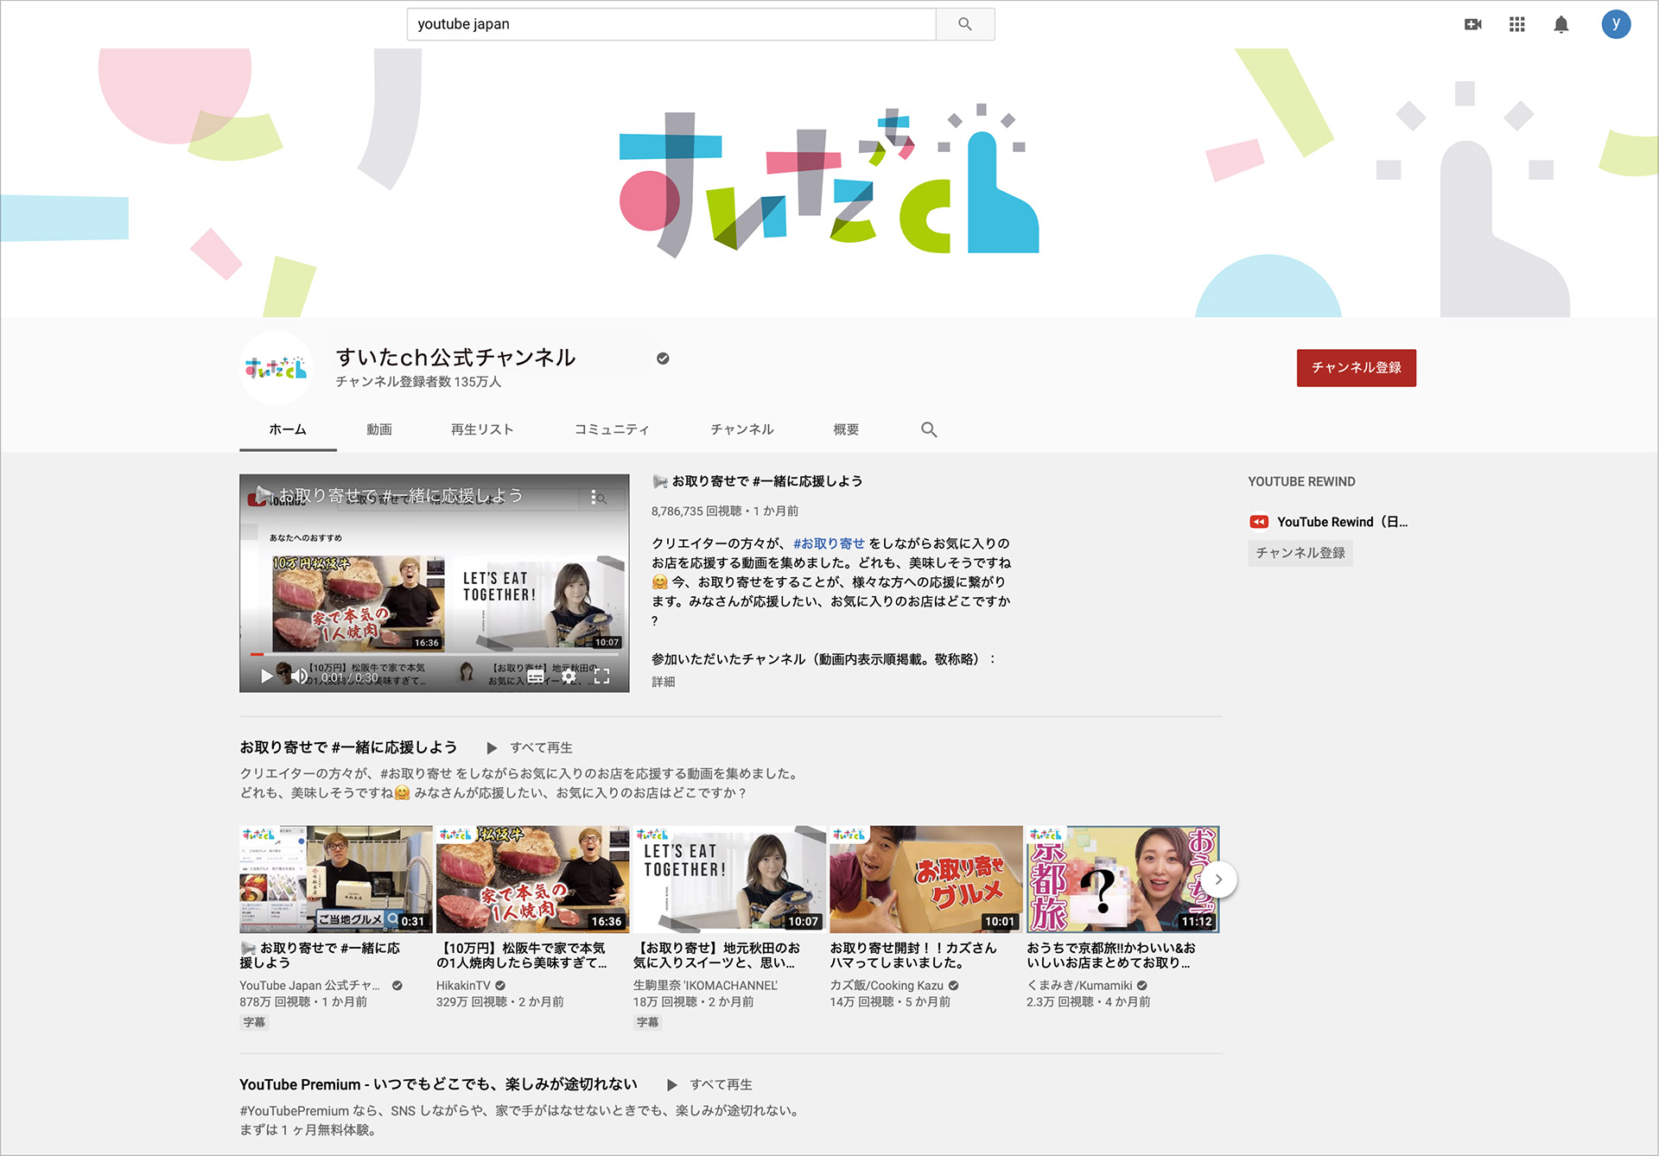Open the お取り寄せ開封！！カズさん video title

(x=913, y=956)
